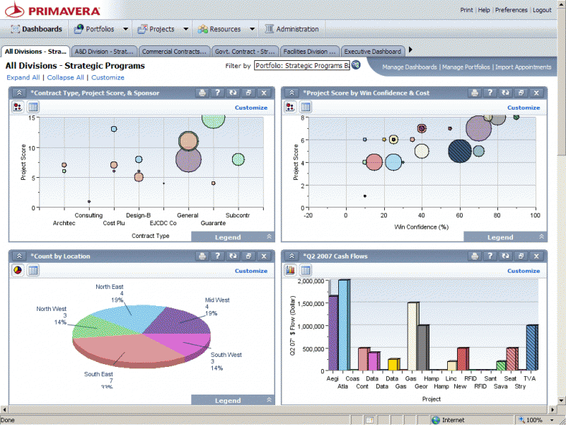Switch to the Executive Dashboard tab
This screenshot has width=566, height=425.
point(373,51)
